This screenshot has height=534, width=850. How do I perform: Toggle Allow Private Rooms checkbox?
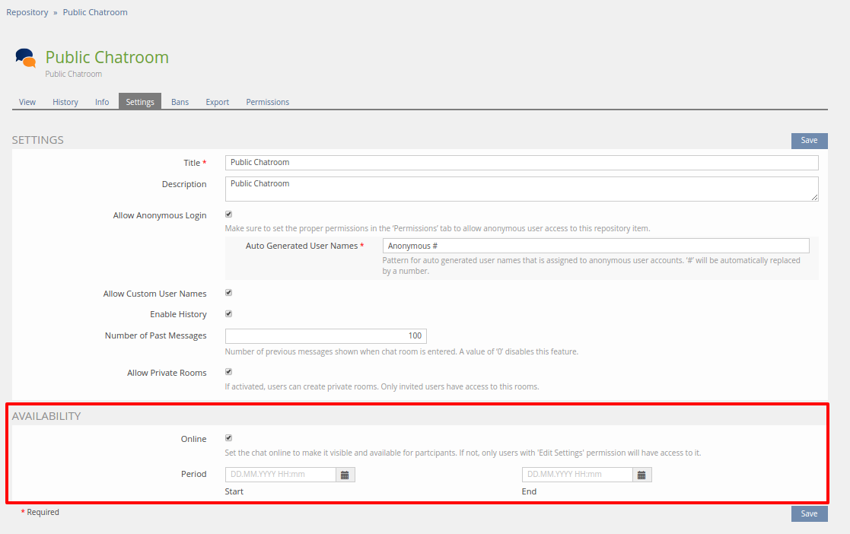tap(228, 372)
